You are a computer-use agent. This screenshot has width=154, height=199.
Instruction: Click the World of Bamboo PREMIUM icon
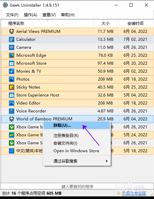(x=12, y=119)
